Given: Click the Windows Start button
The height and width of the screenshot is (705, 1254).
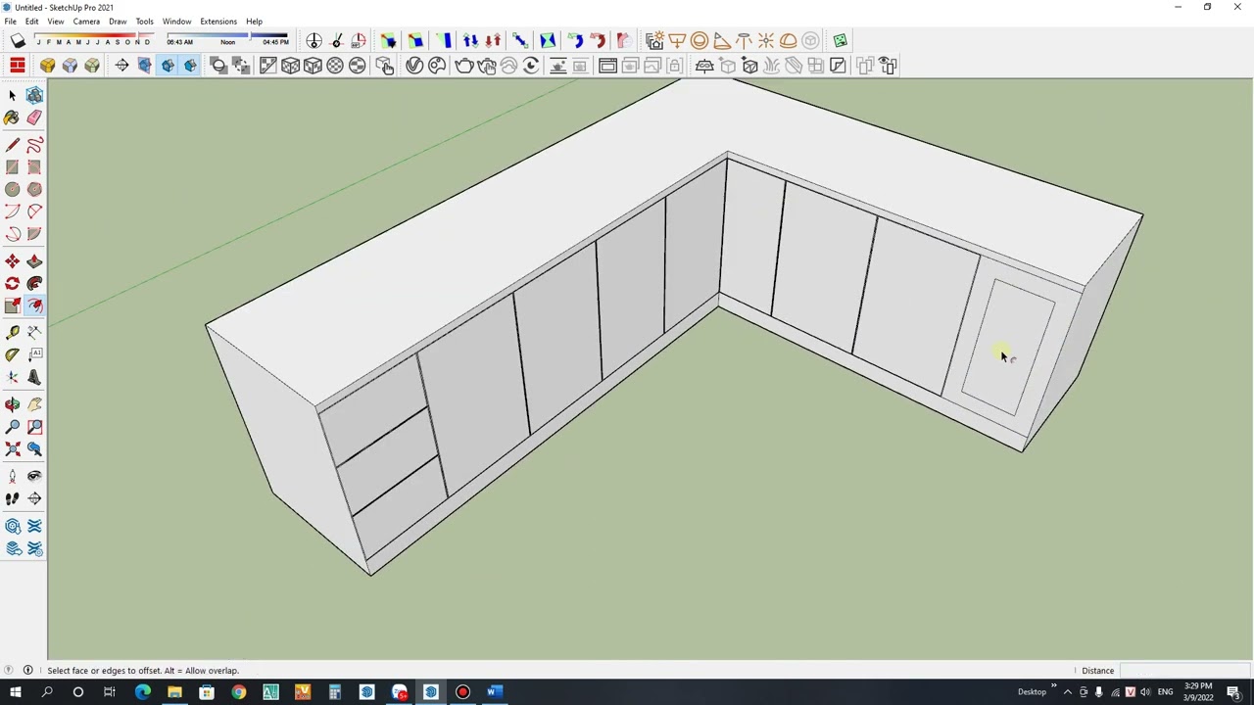Looking at the screenshot, I should point(15,692).
